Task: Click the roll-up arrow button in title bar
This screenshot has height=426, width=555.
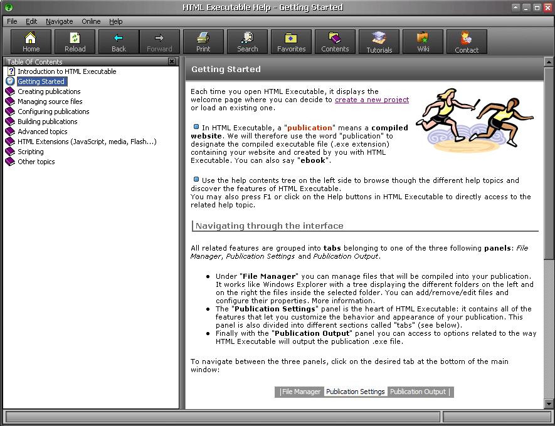Action: 515,7
